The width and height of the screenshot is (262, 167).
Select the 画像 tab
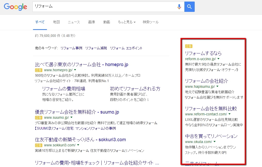coord(92,22)
